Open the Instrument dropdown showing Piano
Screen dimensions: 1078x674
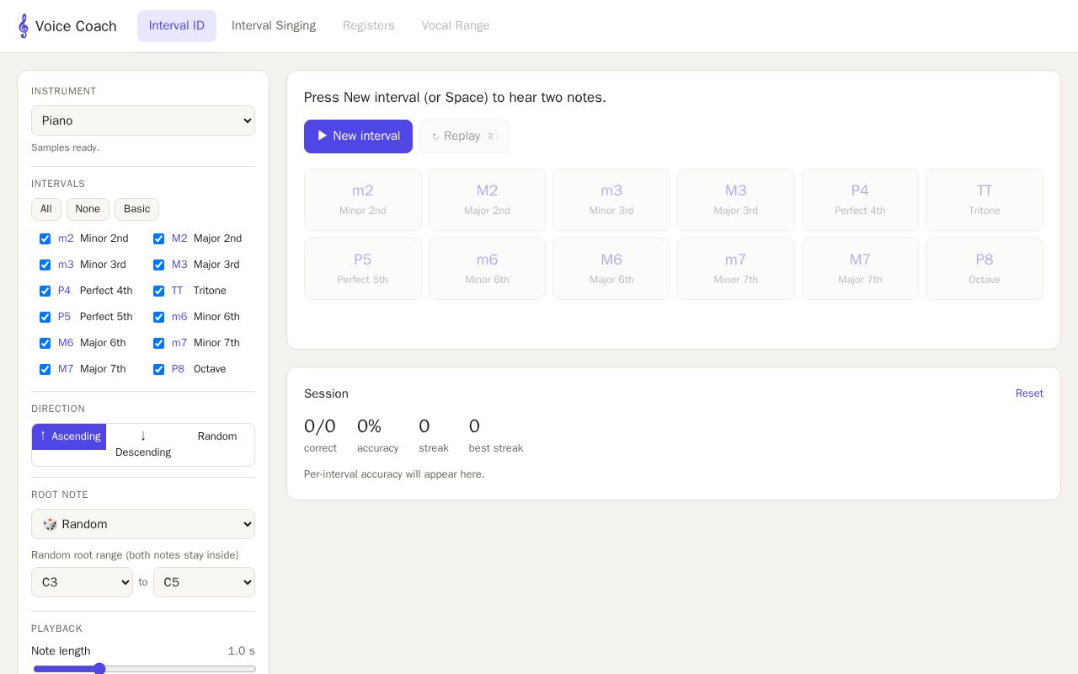pos(143,120)
